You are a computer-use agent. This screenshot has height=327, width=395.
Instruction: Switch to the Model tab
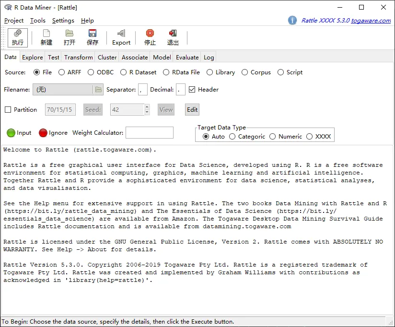[x=162, y=57]
